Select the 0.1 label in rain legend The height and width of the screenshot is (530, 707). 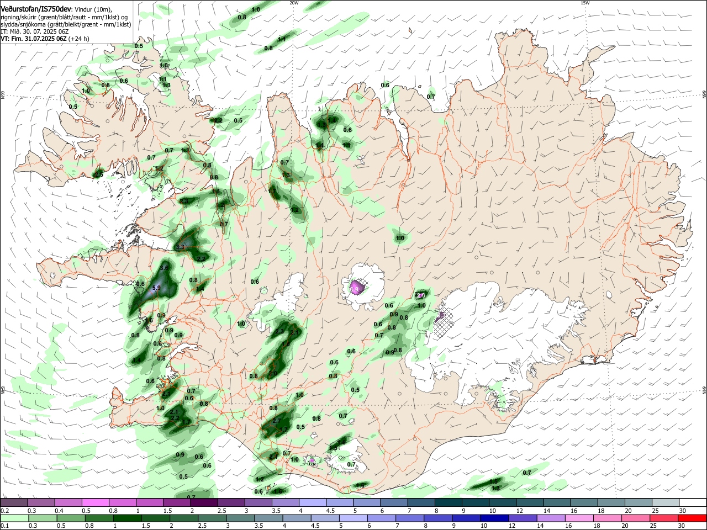tap(5, 526)
